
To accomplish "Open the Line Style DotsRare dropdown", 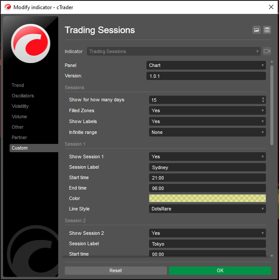I will (x=207, y=209).
